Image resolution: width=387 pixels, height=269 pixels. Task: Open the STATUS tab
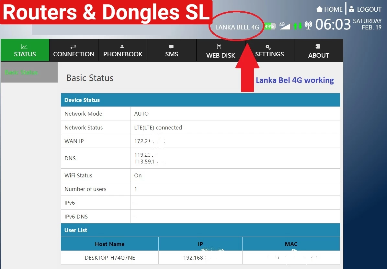(x=25, y=50)
